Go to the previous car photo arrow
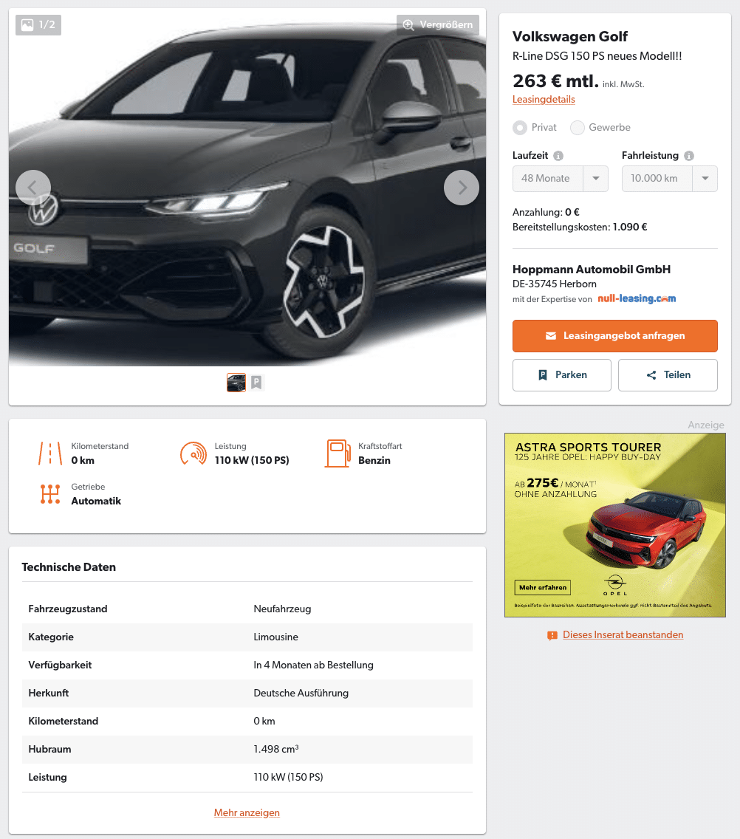The width and height of the screenshot is (740, 839). coord(33,188)
